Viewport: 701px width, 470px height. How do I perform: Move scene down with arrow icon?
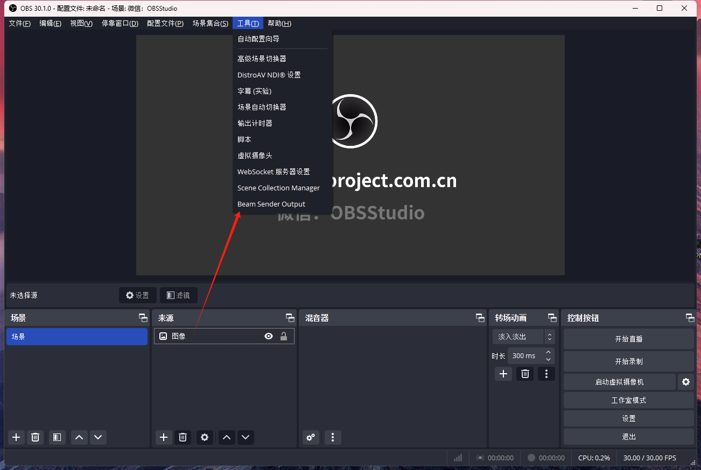98,437
